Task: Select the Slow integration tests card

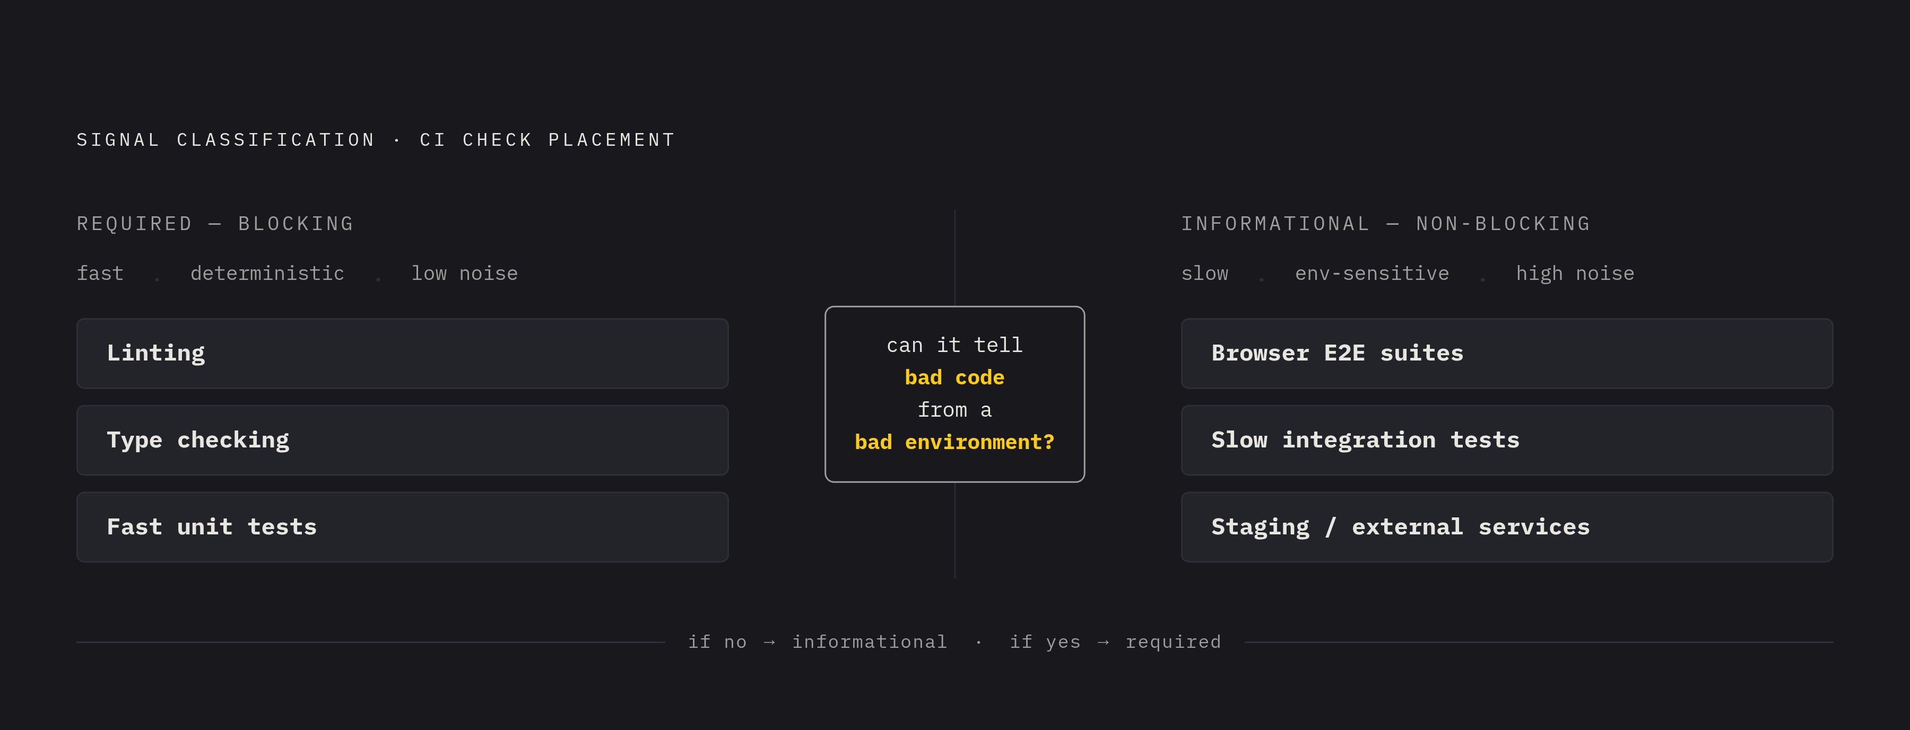Action: tap(1507, 440)
